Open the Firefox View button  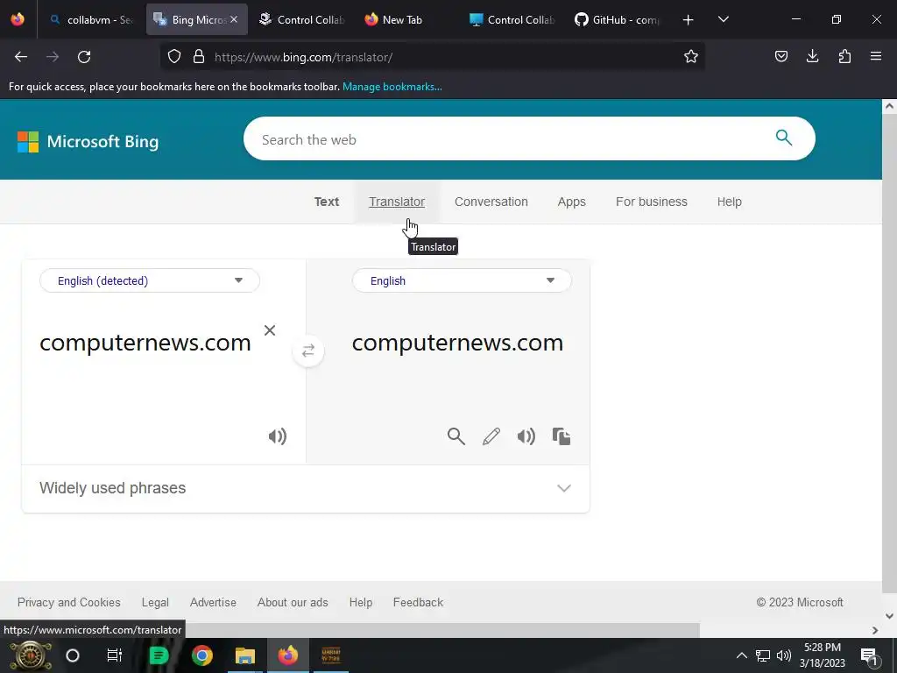[18, 19]
